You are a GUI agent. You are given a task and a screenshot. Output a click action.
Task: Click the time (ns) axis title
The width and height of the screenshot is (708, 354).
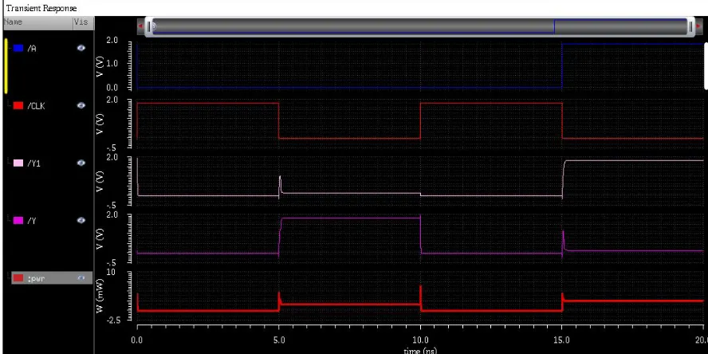coord(420,350)
